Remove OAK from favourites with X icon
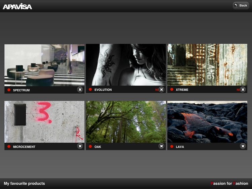 (x=161, y=146)
